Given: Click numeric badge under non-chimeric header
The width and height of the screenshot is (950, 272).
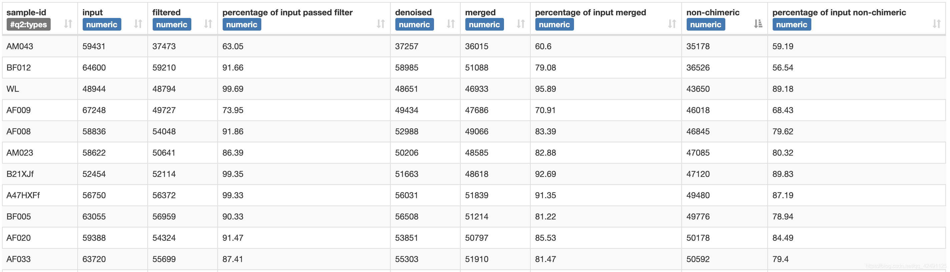Looking at the screenshot, I should 706,25.
